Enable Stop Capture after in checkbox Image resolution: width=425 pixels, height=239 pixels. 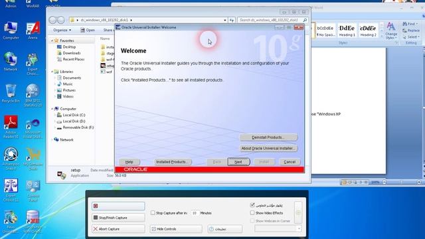(x=153, y=213)
